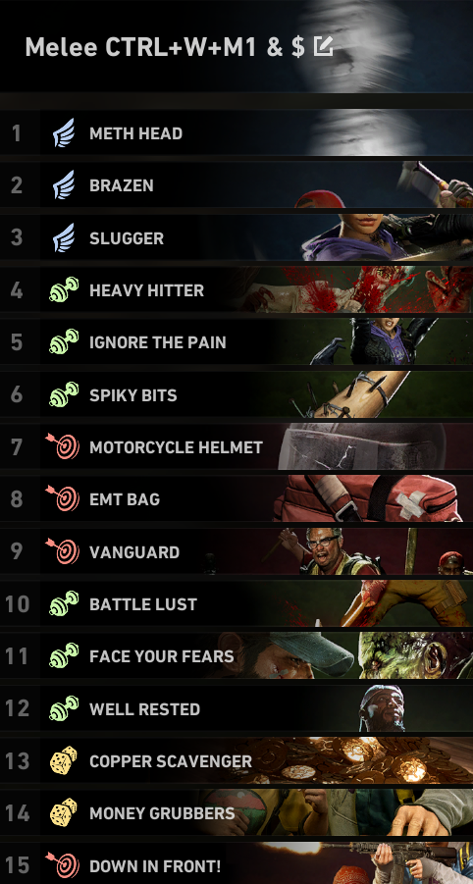The height and width of the screenshot is (884, 473).
Task: Click the export icon beside deck title
Action: (x=324, y=47)
